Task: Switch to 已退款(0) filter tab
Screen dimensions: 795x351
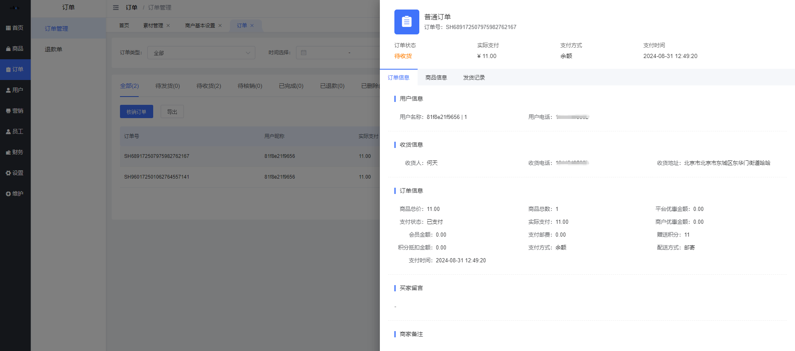Action: click(x=332, y=86)
